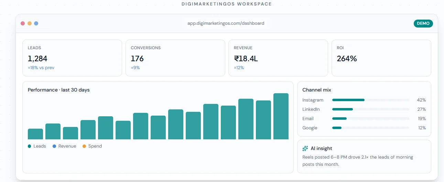This screenshot has height=182, width=444.
Task: Click the "176" conversions value
Action: [x=137, y=59]
